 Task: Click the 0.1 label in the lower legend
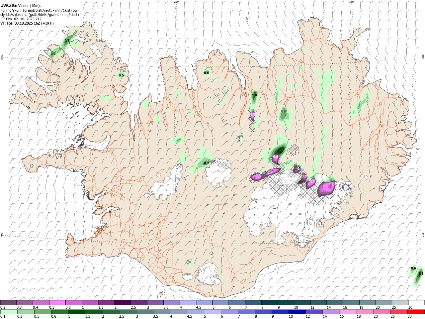pos(3,317)
